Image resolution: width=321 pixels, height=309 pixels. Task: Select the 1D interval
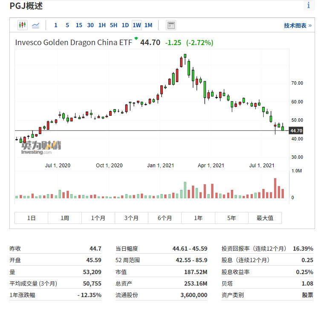tap(125, 26)
